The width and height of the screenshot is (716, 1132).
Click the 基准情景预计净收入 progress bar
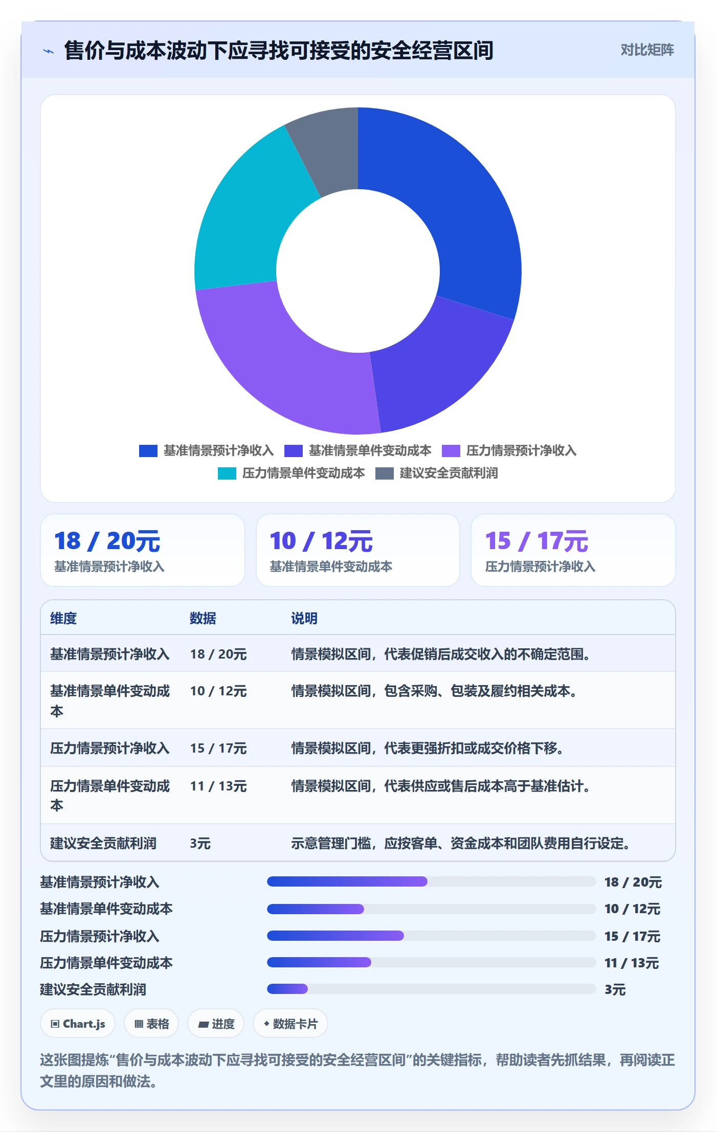click(432, 881)
